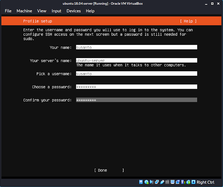
Task: Maximize the VirtualBox window
Action: tap(212, 4)
